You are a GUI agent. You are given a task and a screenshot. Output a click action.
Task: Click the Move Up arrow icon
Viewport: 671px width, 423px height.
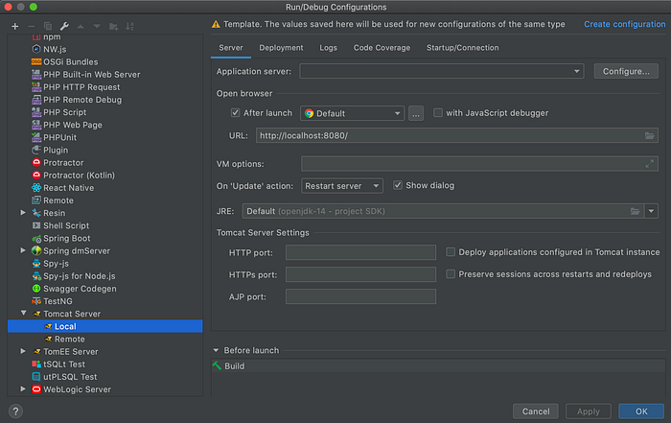tap(81, 27)
